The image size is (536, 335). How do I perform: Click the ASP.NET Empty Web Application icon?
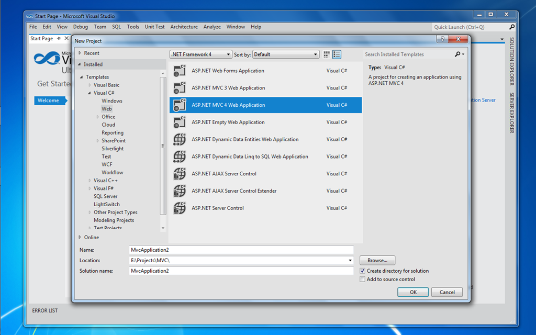(x=180, y=122)
